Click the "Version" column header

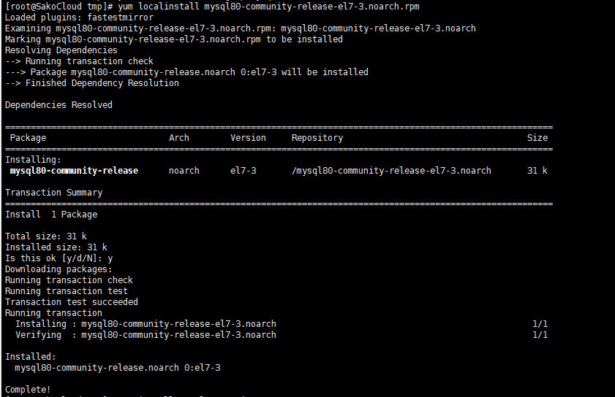[249, 138]
